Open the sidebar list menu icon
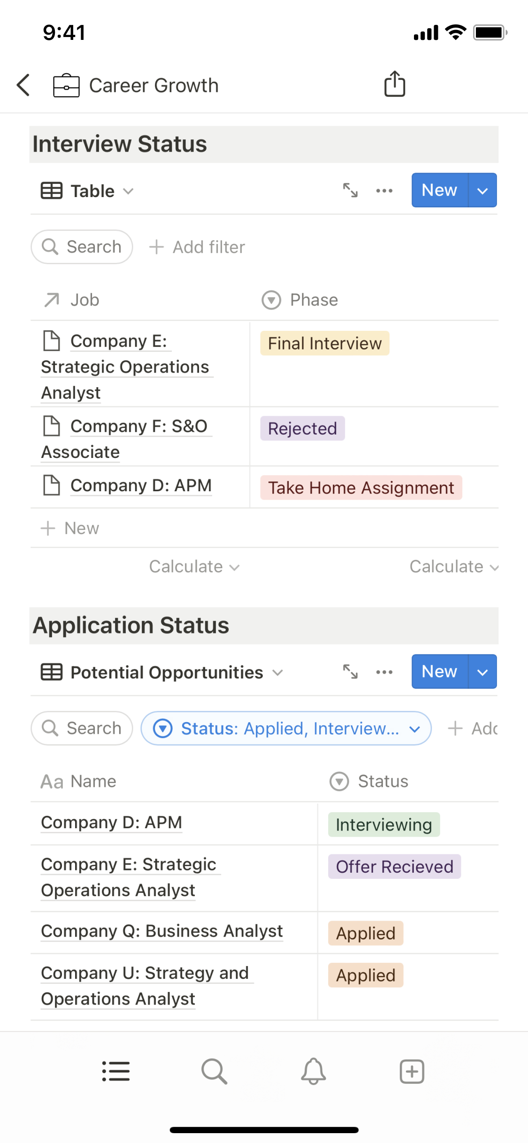The width and height of the screenshot is (528, 1143). click(116, 1071)
